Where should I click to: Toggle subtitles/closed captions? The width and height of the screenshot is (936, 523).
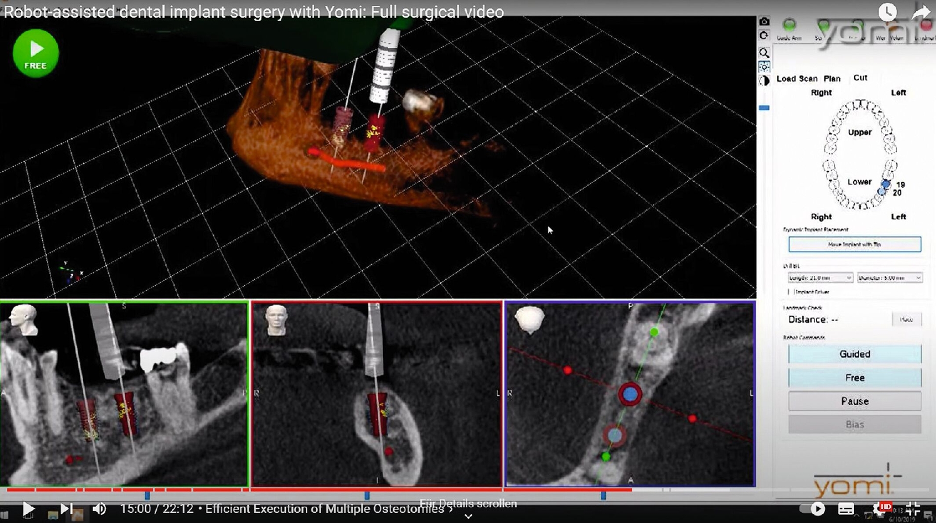(846, 509)
